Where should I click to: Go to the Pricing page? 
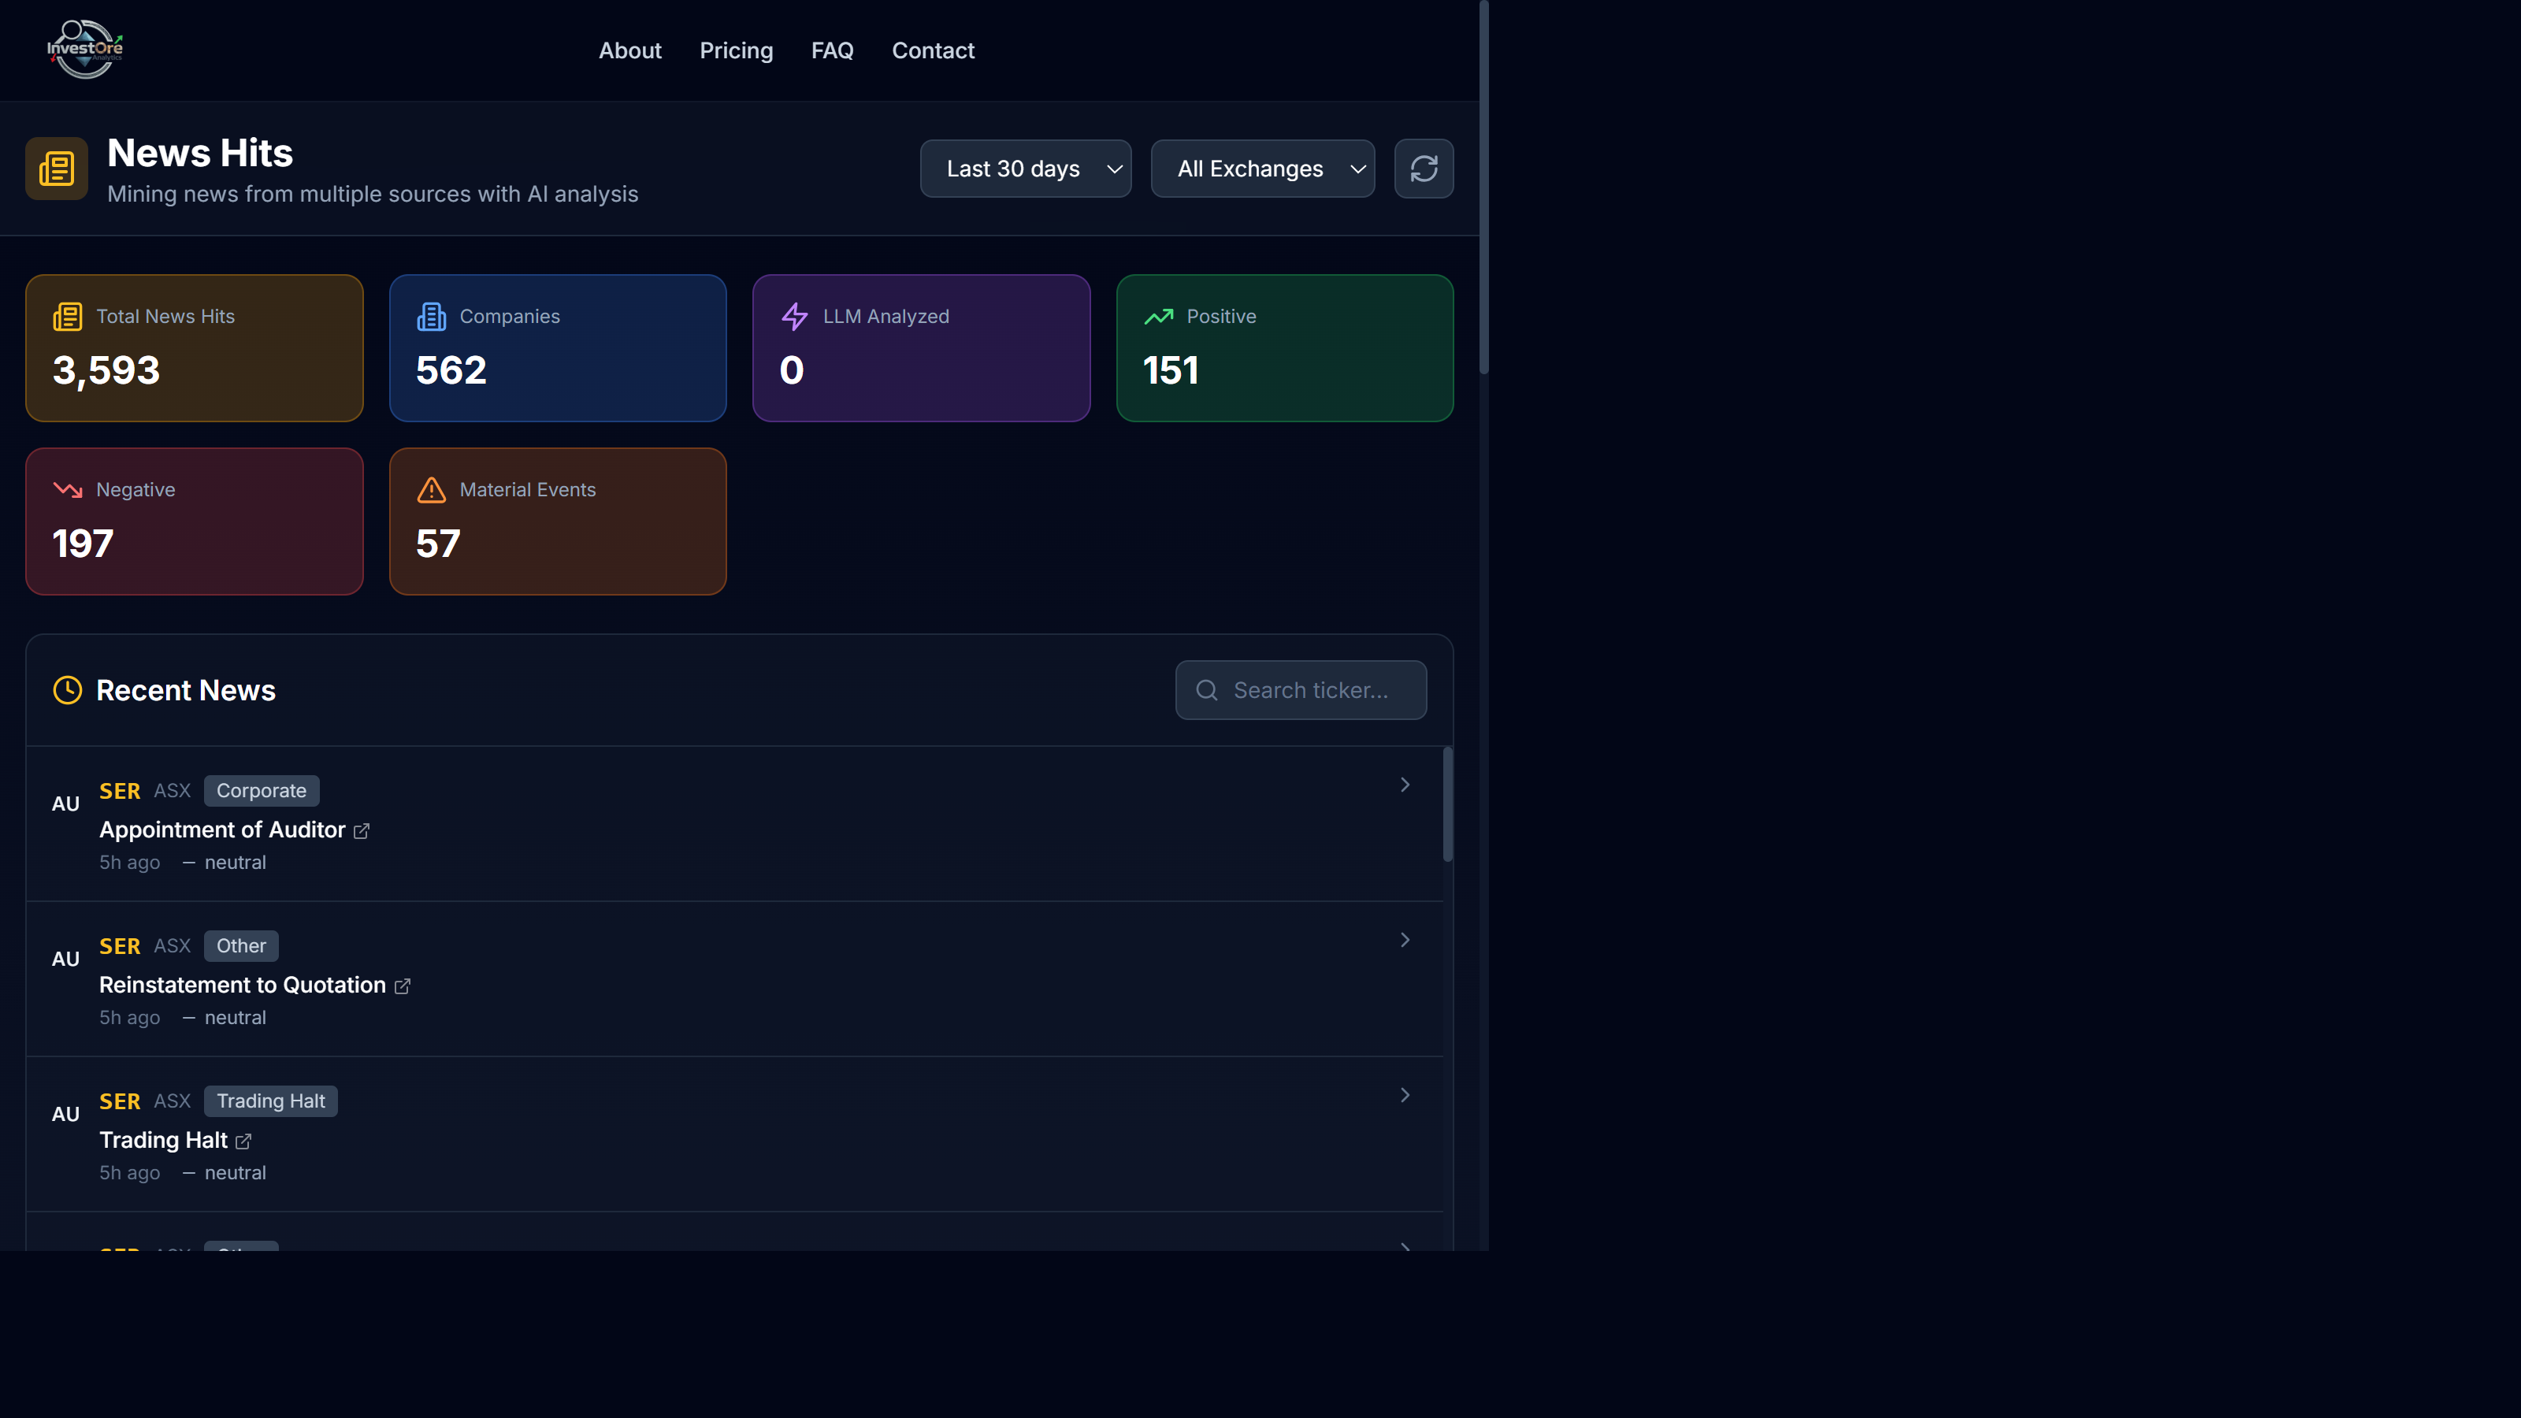(736, 50)
